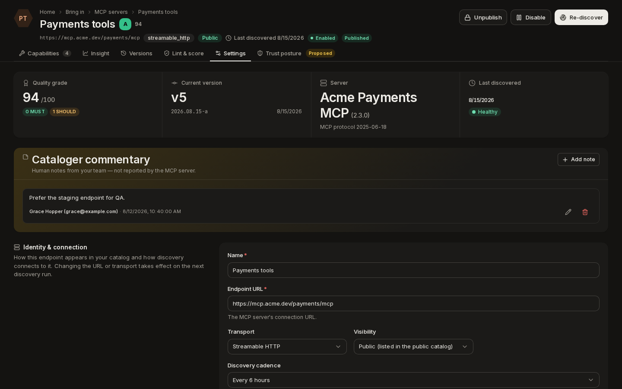Image resolution: width=622 pixels, height=389 pixels.
Task: Open the Transport dropdown
Action: tap(287, 347)
